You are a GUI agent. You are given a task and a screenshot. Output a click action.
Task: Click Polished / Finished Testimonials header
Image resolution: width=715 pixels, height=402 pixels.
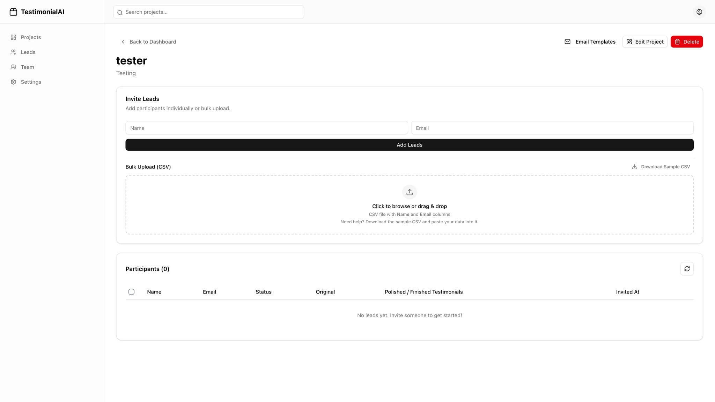click(424, 292)
